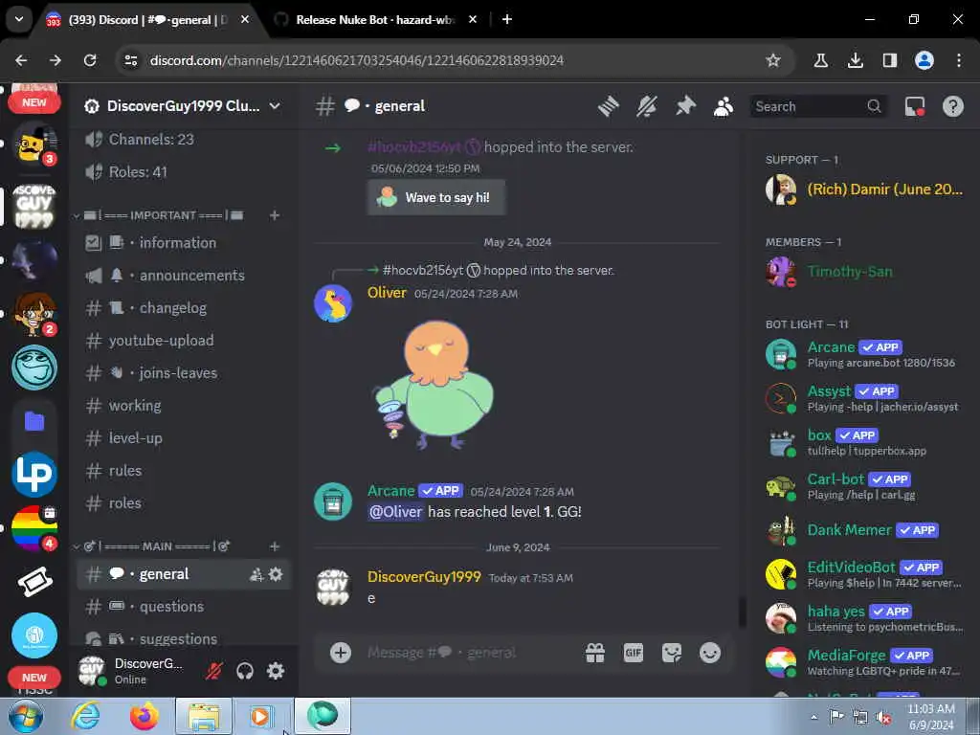Open Timothy-San member entry

coord(864,272)
